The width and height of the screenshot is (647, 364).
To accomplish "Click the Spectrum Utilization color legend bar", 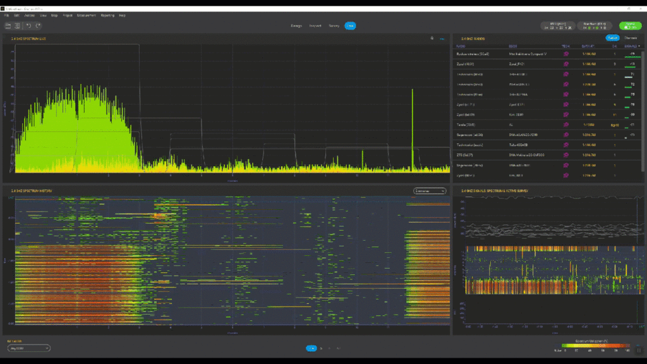I will pos(594,345).
